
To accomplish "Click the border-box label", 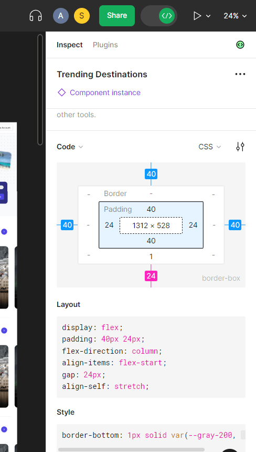I will 221,278.
